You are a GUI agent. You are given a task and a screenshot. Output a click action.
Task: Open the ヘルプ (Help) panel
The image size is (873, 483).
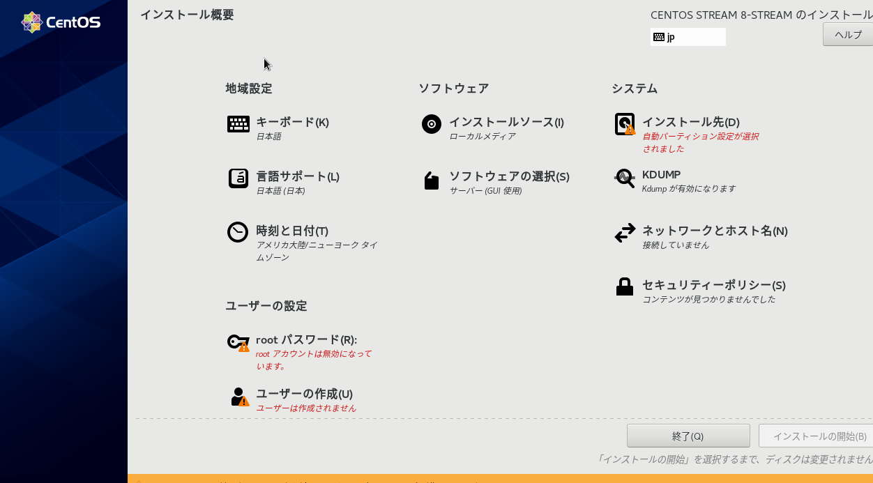[847, 33]
